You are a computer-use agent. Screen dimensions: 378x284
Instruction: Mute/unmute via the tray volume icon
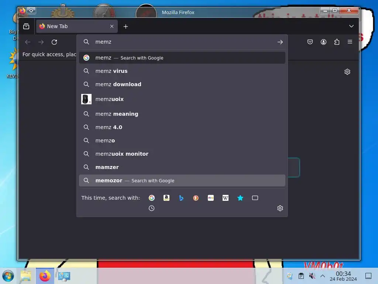pyautogui.click(x=312, y=276)
